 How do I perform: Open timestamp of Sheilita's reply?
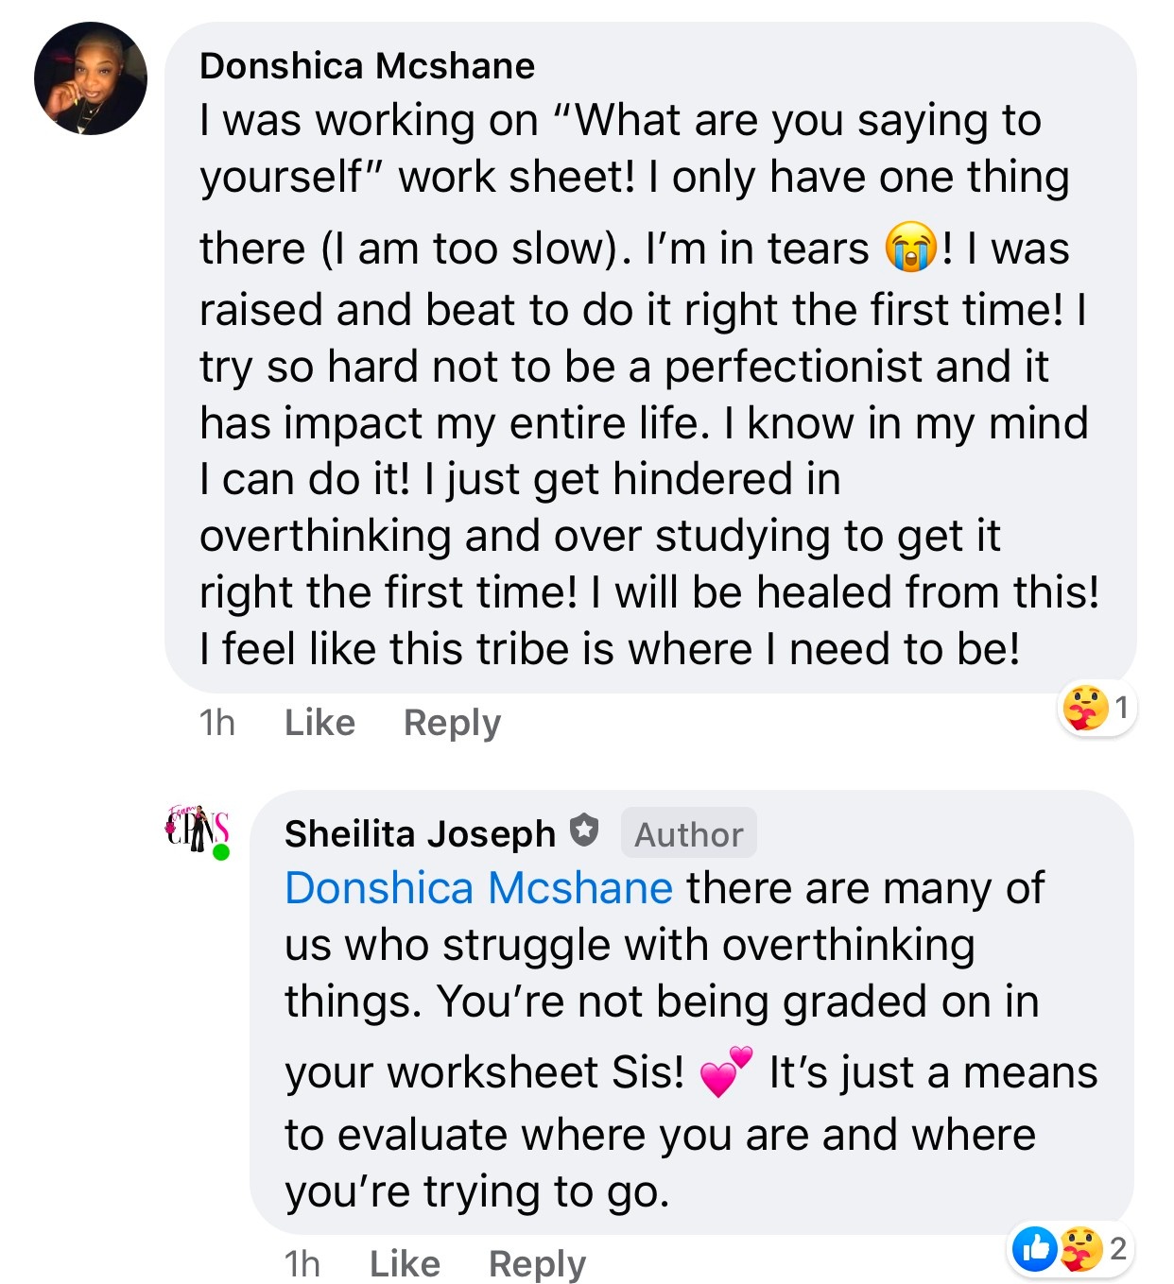coord(302,1263)
